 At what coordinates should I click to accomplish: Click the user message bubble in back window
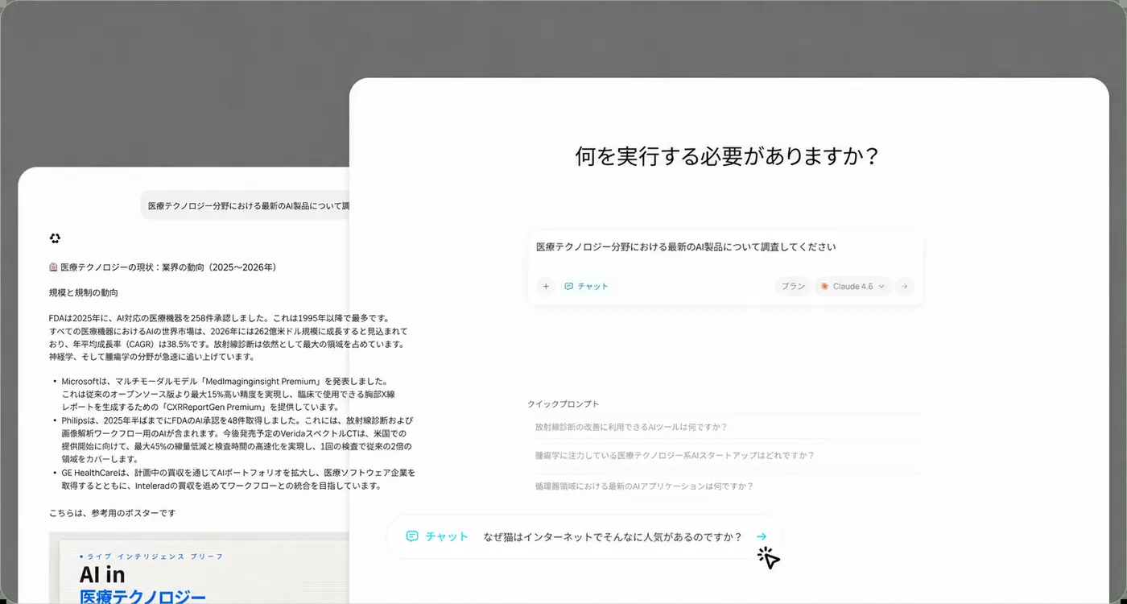245,205
